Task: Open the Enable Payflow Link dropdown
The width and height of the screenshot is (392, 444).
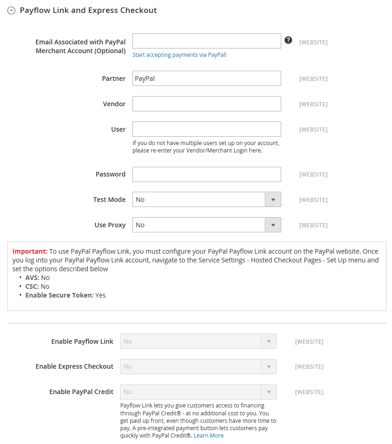Action: point(198,341)
